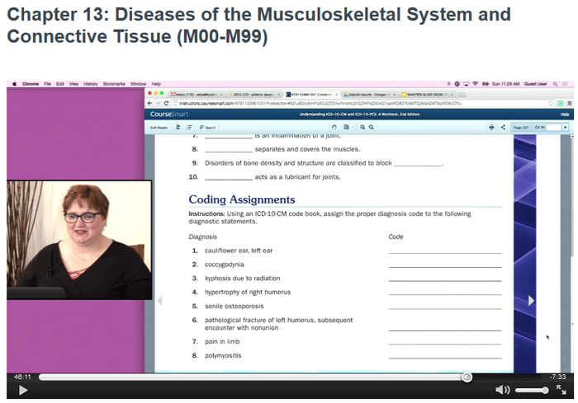Click the elapsed time 46:11 label
The height and width of the screenshot is (403, 578).
22,377
